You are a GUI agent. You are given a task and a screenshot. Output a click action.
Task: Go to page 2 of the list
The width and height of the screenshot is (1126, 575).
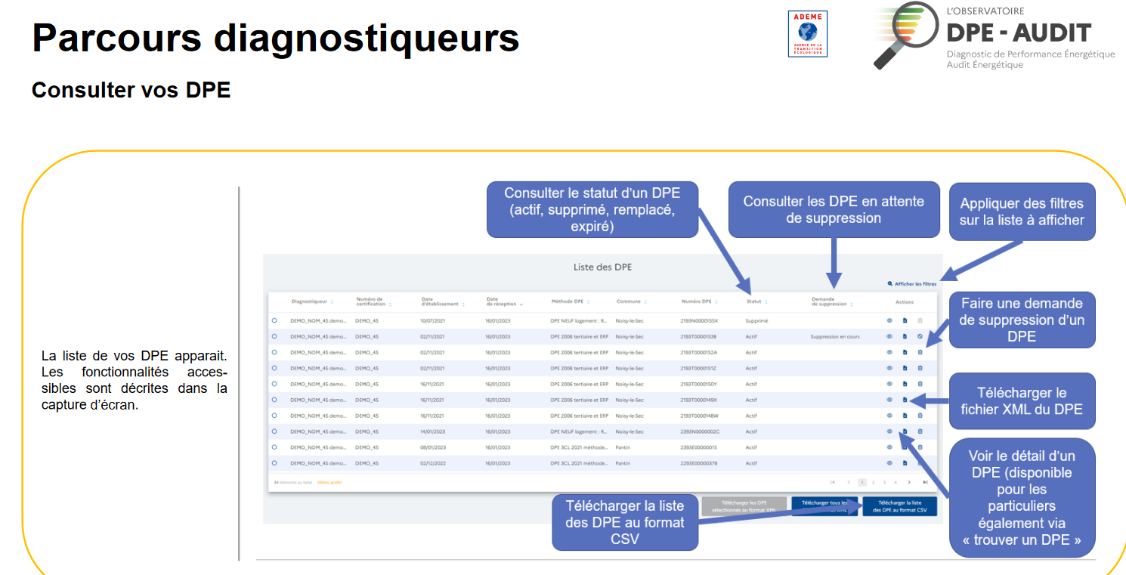pos(873,482)
